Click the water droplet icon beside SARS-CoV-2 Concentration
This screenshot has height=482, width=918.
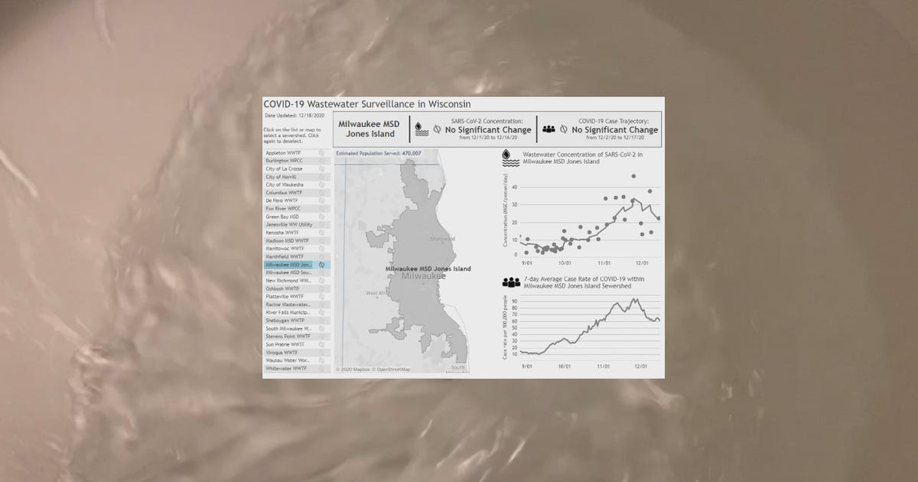(x=422, y=130)
